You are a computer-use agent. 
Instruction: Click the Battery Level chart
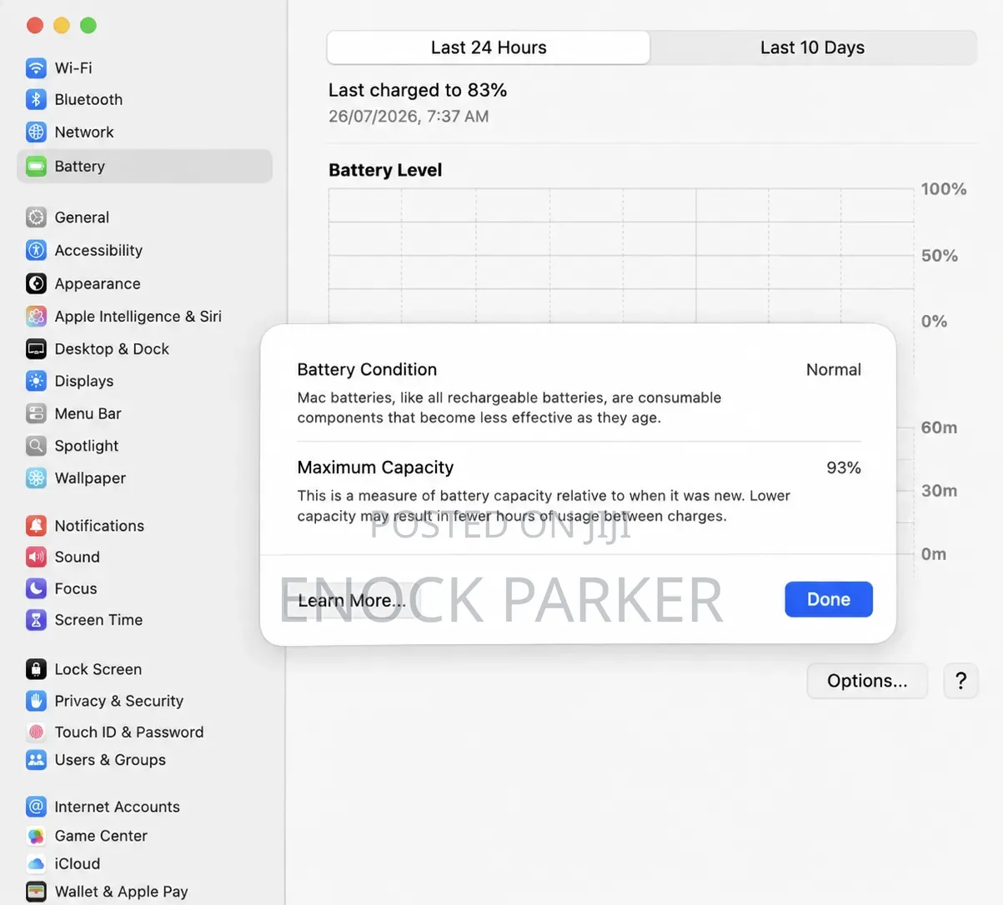621,255
